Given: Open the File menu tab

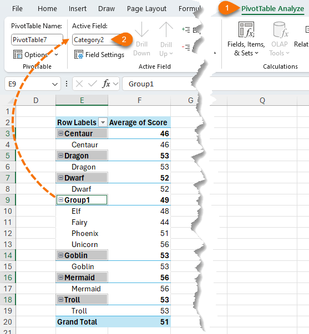Looking at the screenshot, I should [17, 9].
